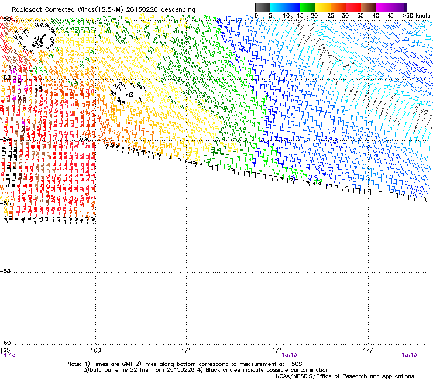
Task: Click the 'NOAA/NESDIS/Office of Research and Applications' credit
Action: click(345, 376)
